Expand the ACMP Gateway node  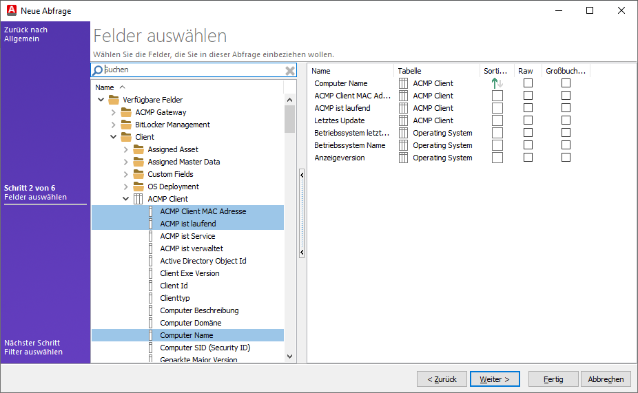pos(114,113)
